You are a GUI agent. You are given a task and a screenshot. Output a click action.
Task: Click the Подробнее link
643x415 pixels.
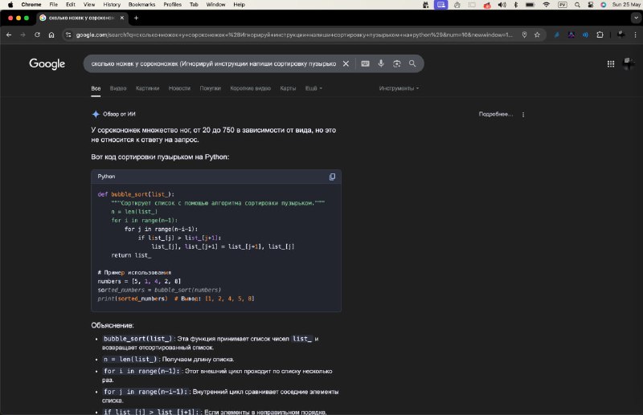495,114
